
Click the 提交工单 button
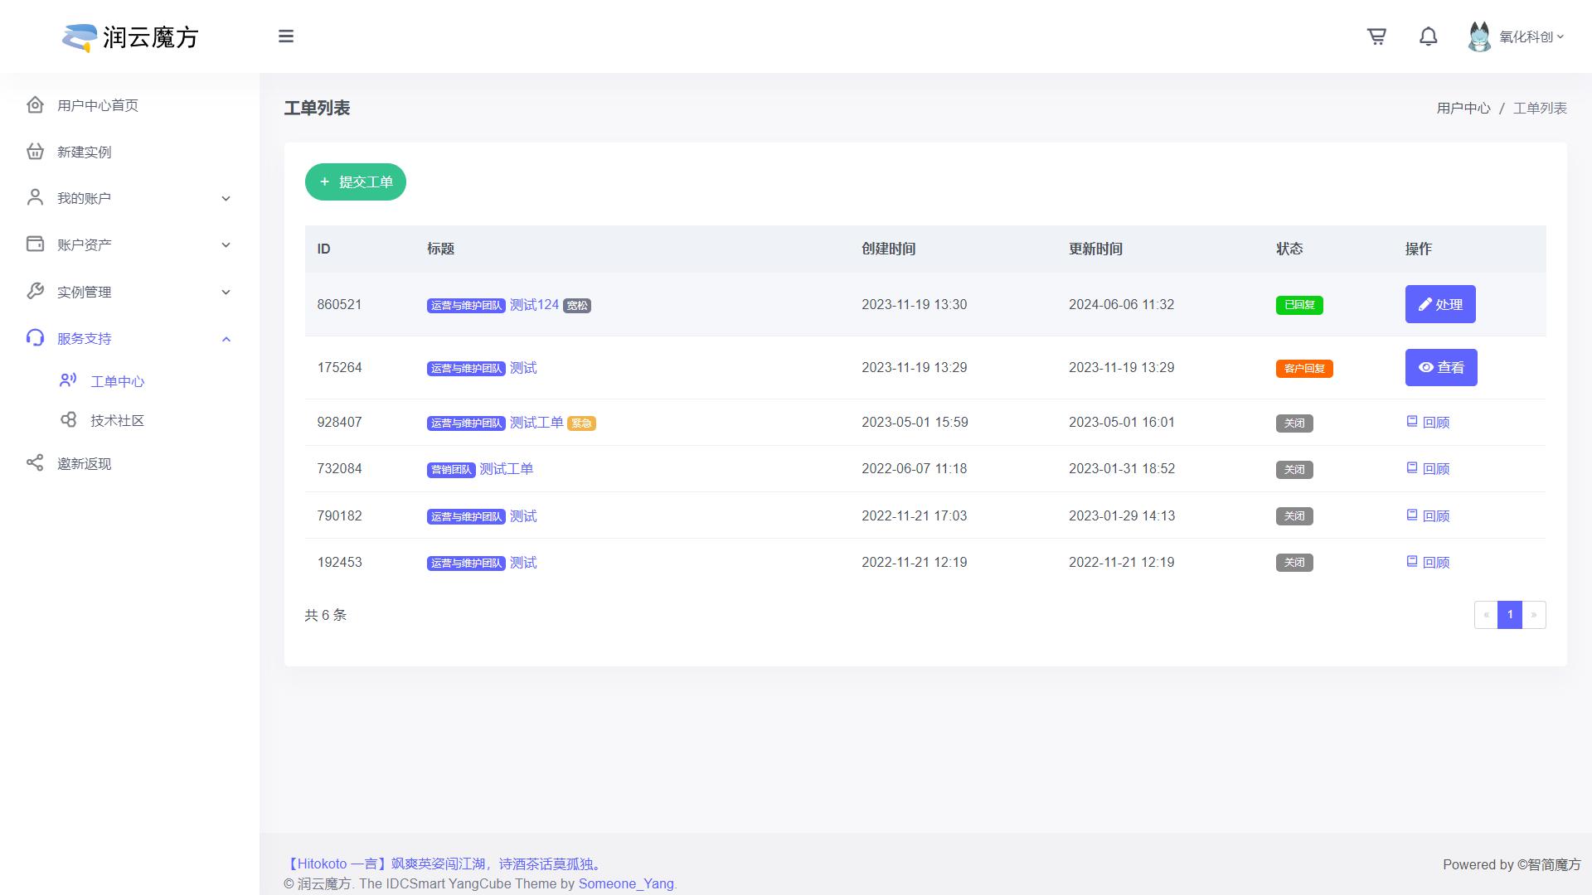click(356, 181)
